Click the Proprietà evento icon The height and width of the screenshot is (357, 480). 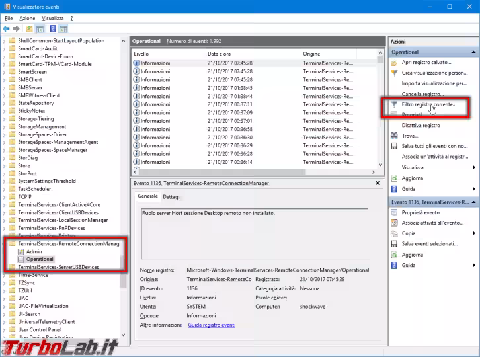[x=394, y=212]
